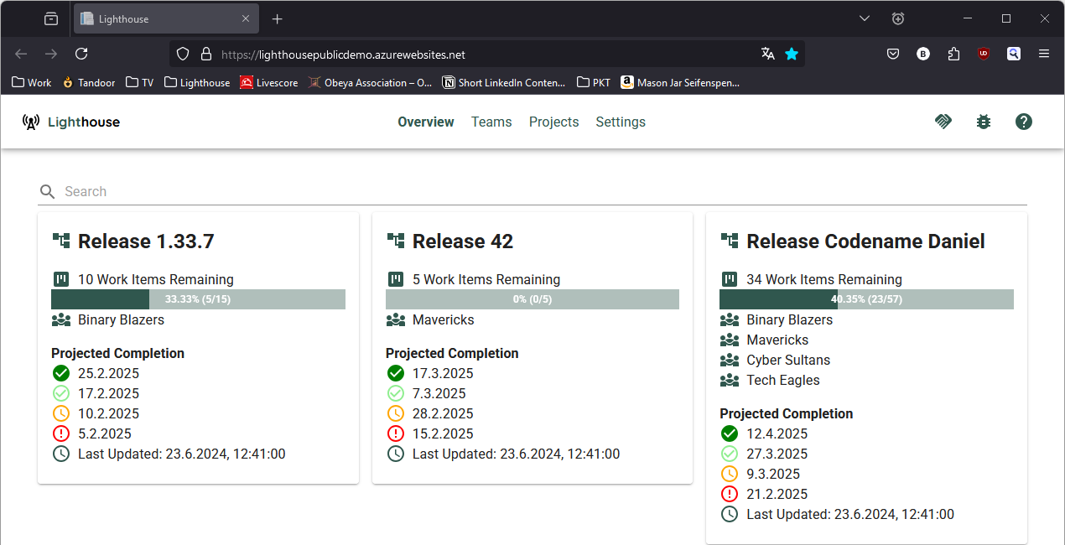1065x545 pixels.
Task: Open the Mason Jar Seifenspender bookmark
Action: coord(680,82)
